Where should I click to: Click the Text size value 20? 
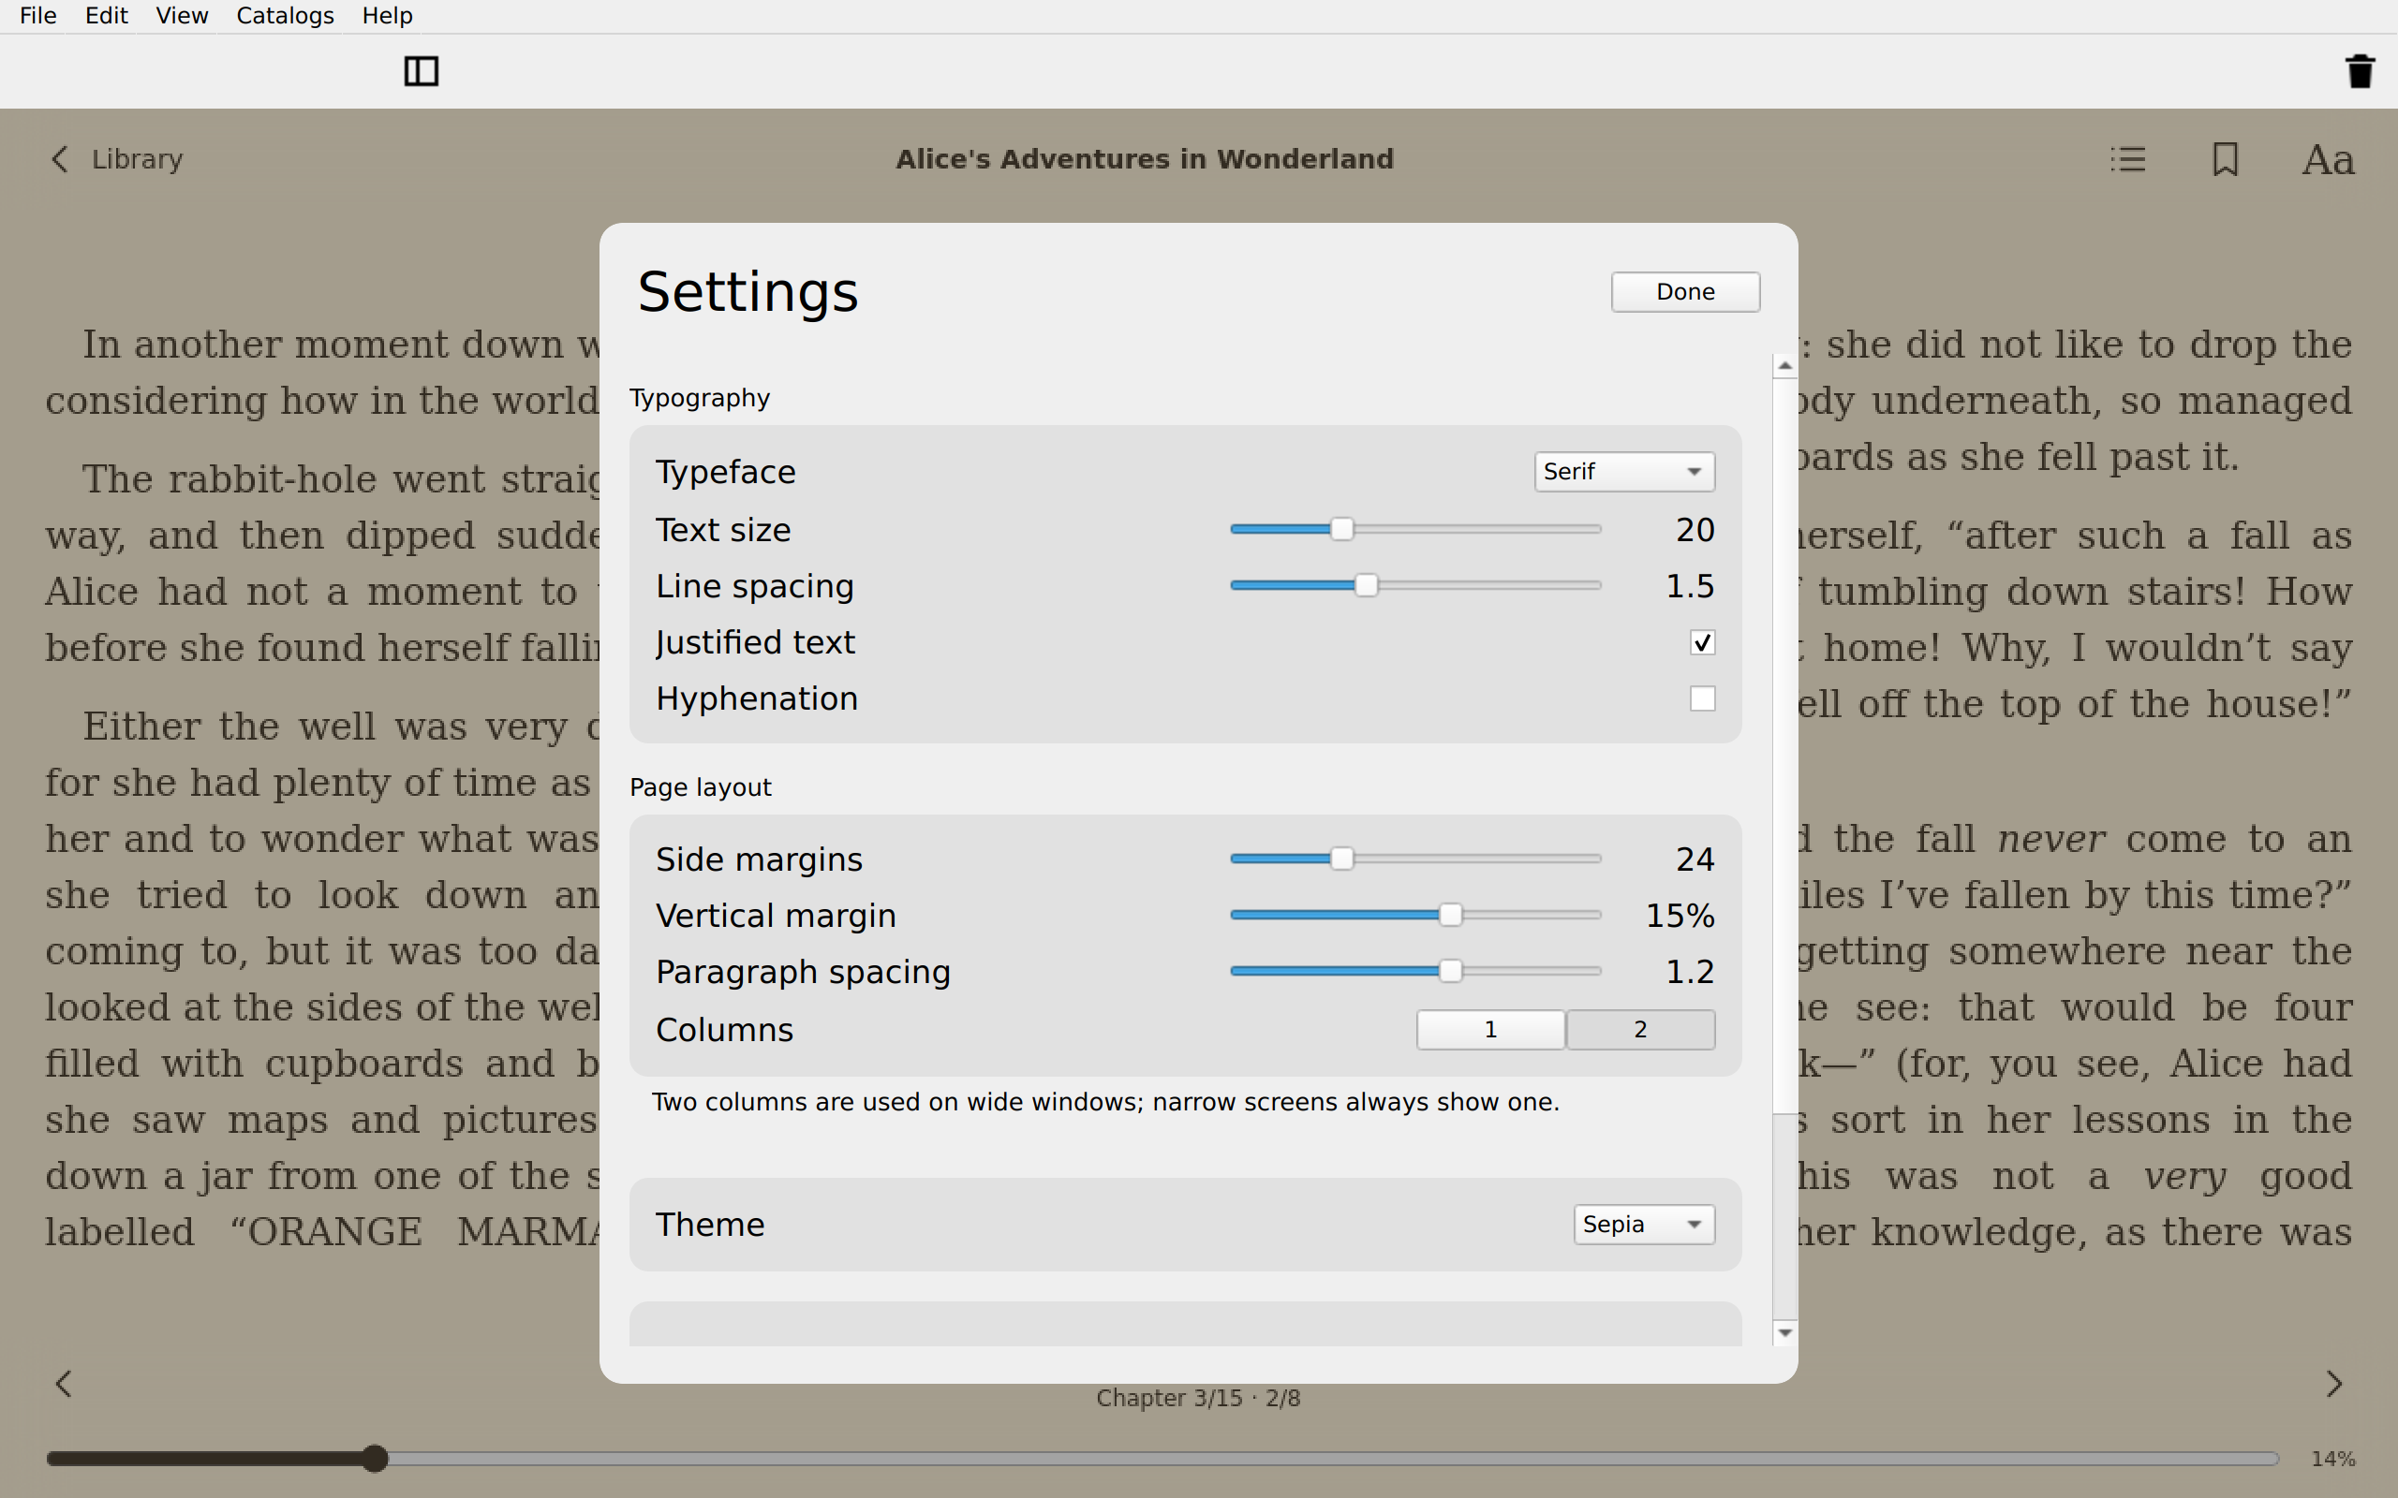click(x=1695, y=530)
